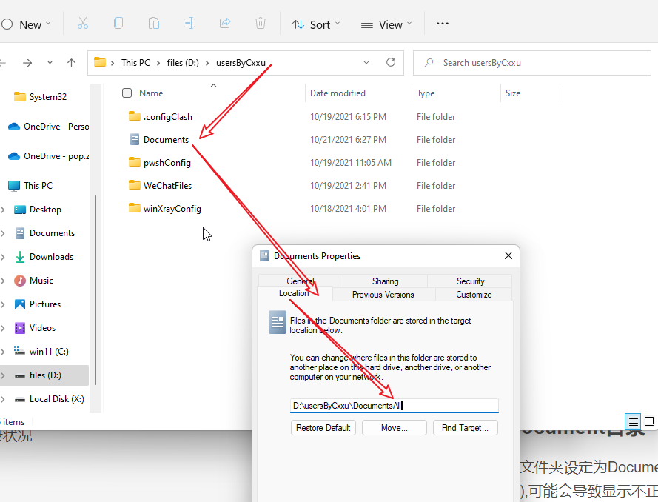Open the Customize tab
The height and width of the screenshot is (502, 658).
[474, 294]
